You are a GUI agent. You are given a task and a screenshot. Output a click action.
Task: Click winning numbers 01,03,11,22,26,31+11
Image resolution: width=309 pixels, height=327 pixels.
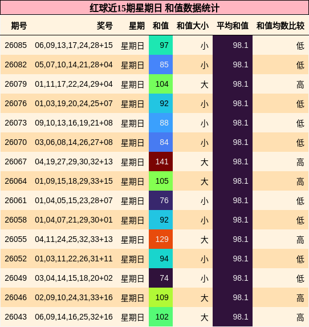click(74, 259)
